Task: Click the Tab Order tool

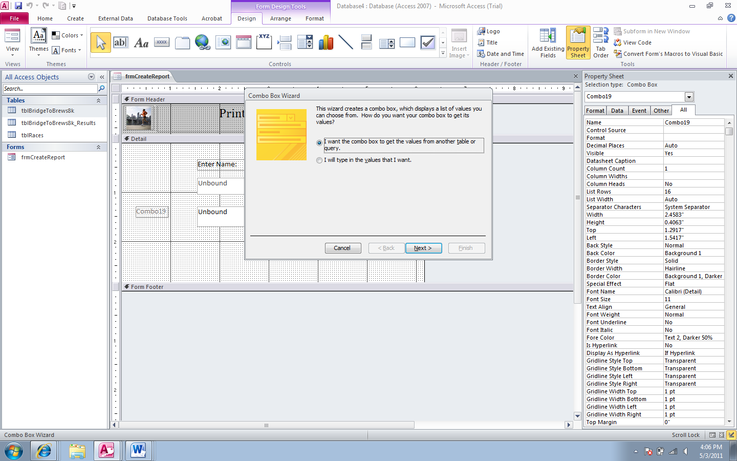Action: [600, 42]
